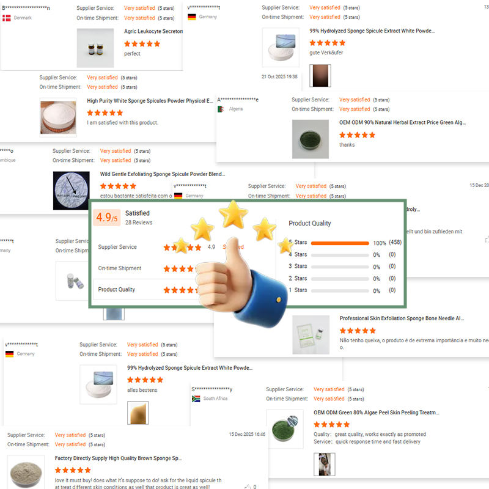Click the South Africa flag icon
The width and height of the screenshot is (489, 489).
tap(196, 399)
